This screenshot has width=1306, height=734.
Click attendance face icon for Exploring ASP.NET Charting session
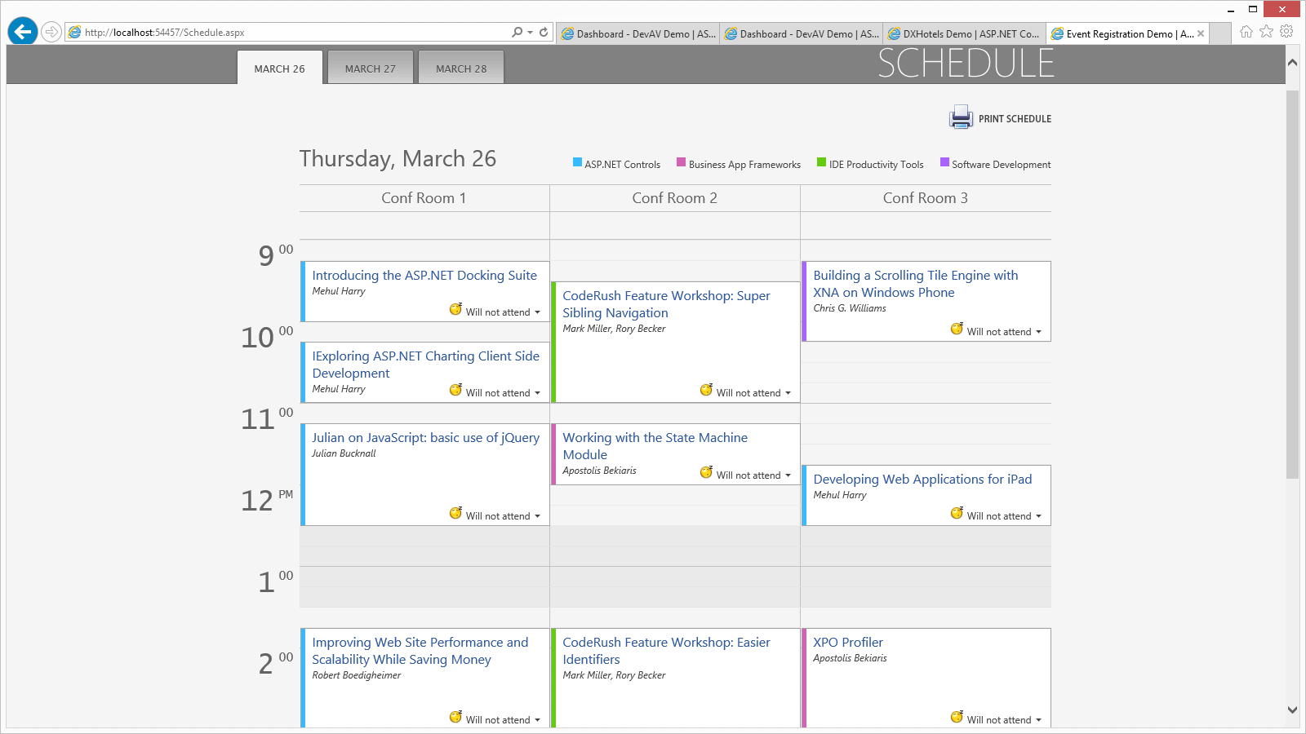tap(455, 390)
